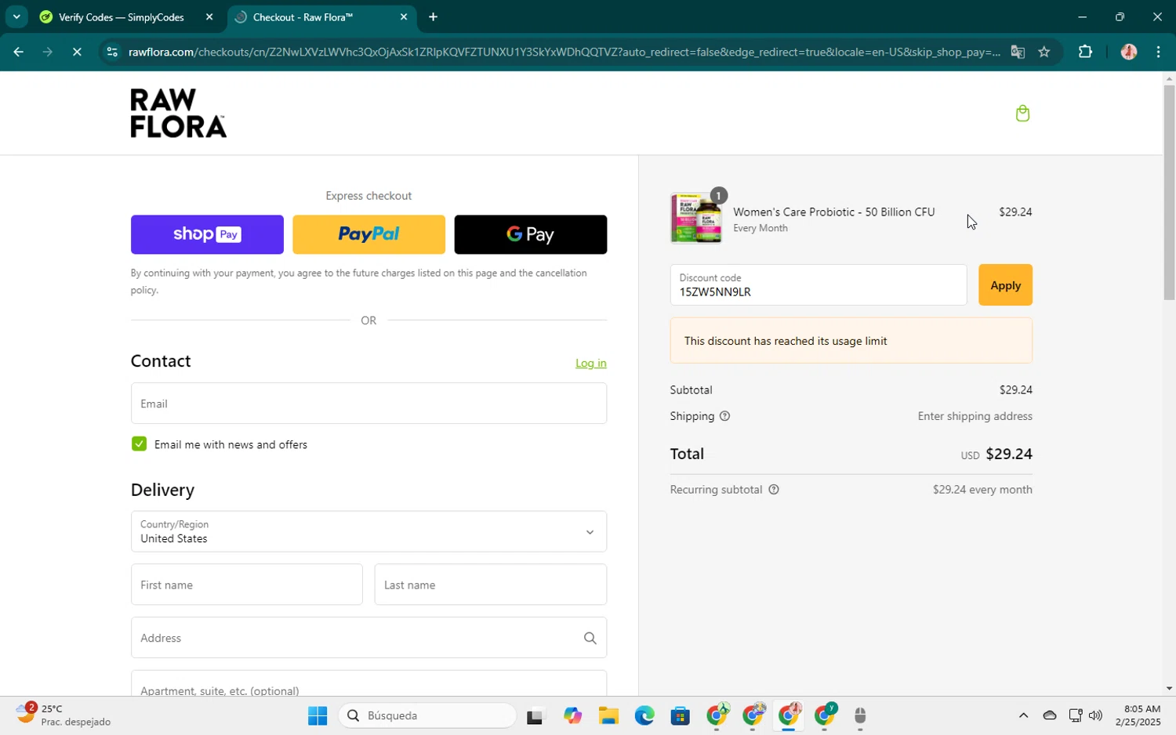This screenshot has height=735, width=1176.
Task: Close the Verify Codes — SimplyCodes tab
Action: click(x=209, y=16)
